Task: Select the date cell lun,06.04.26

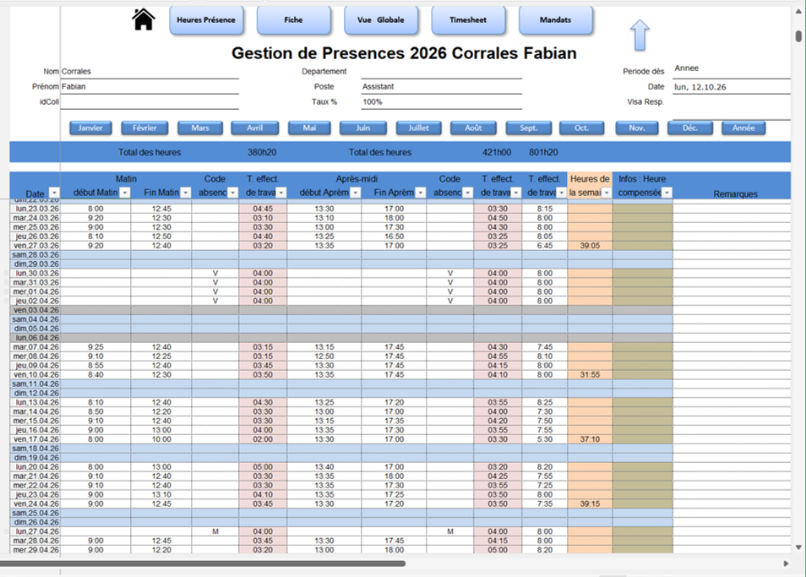Action: (x=35, y=338)
